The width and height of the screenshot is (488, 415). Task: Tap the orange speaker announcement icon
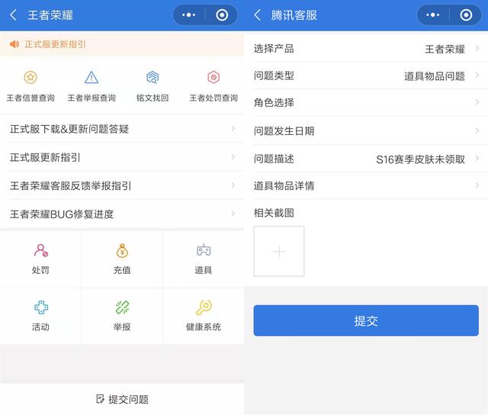pos(14,44)
